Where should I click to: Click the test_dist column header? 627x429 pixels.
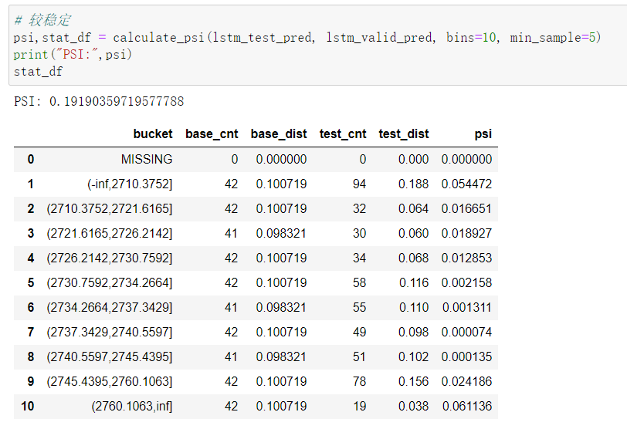click(x=404, y=133)
